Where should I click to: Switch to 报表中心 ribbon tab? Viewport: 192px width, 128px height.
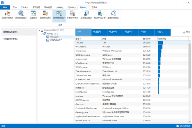point(84,7)
